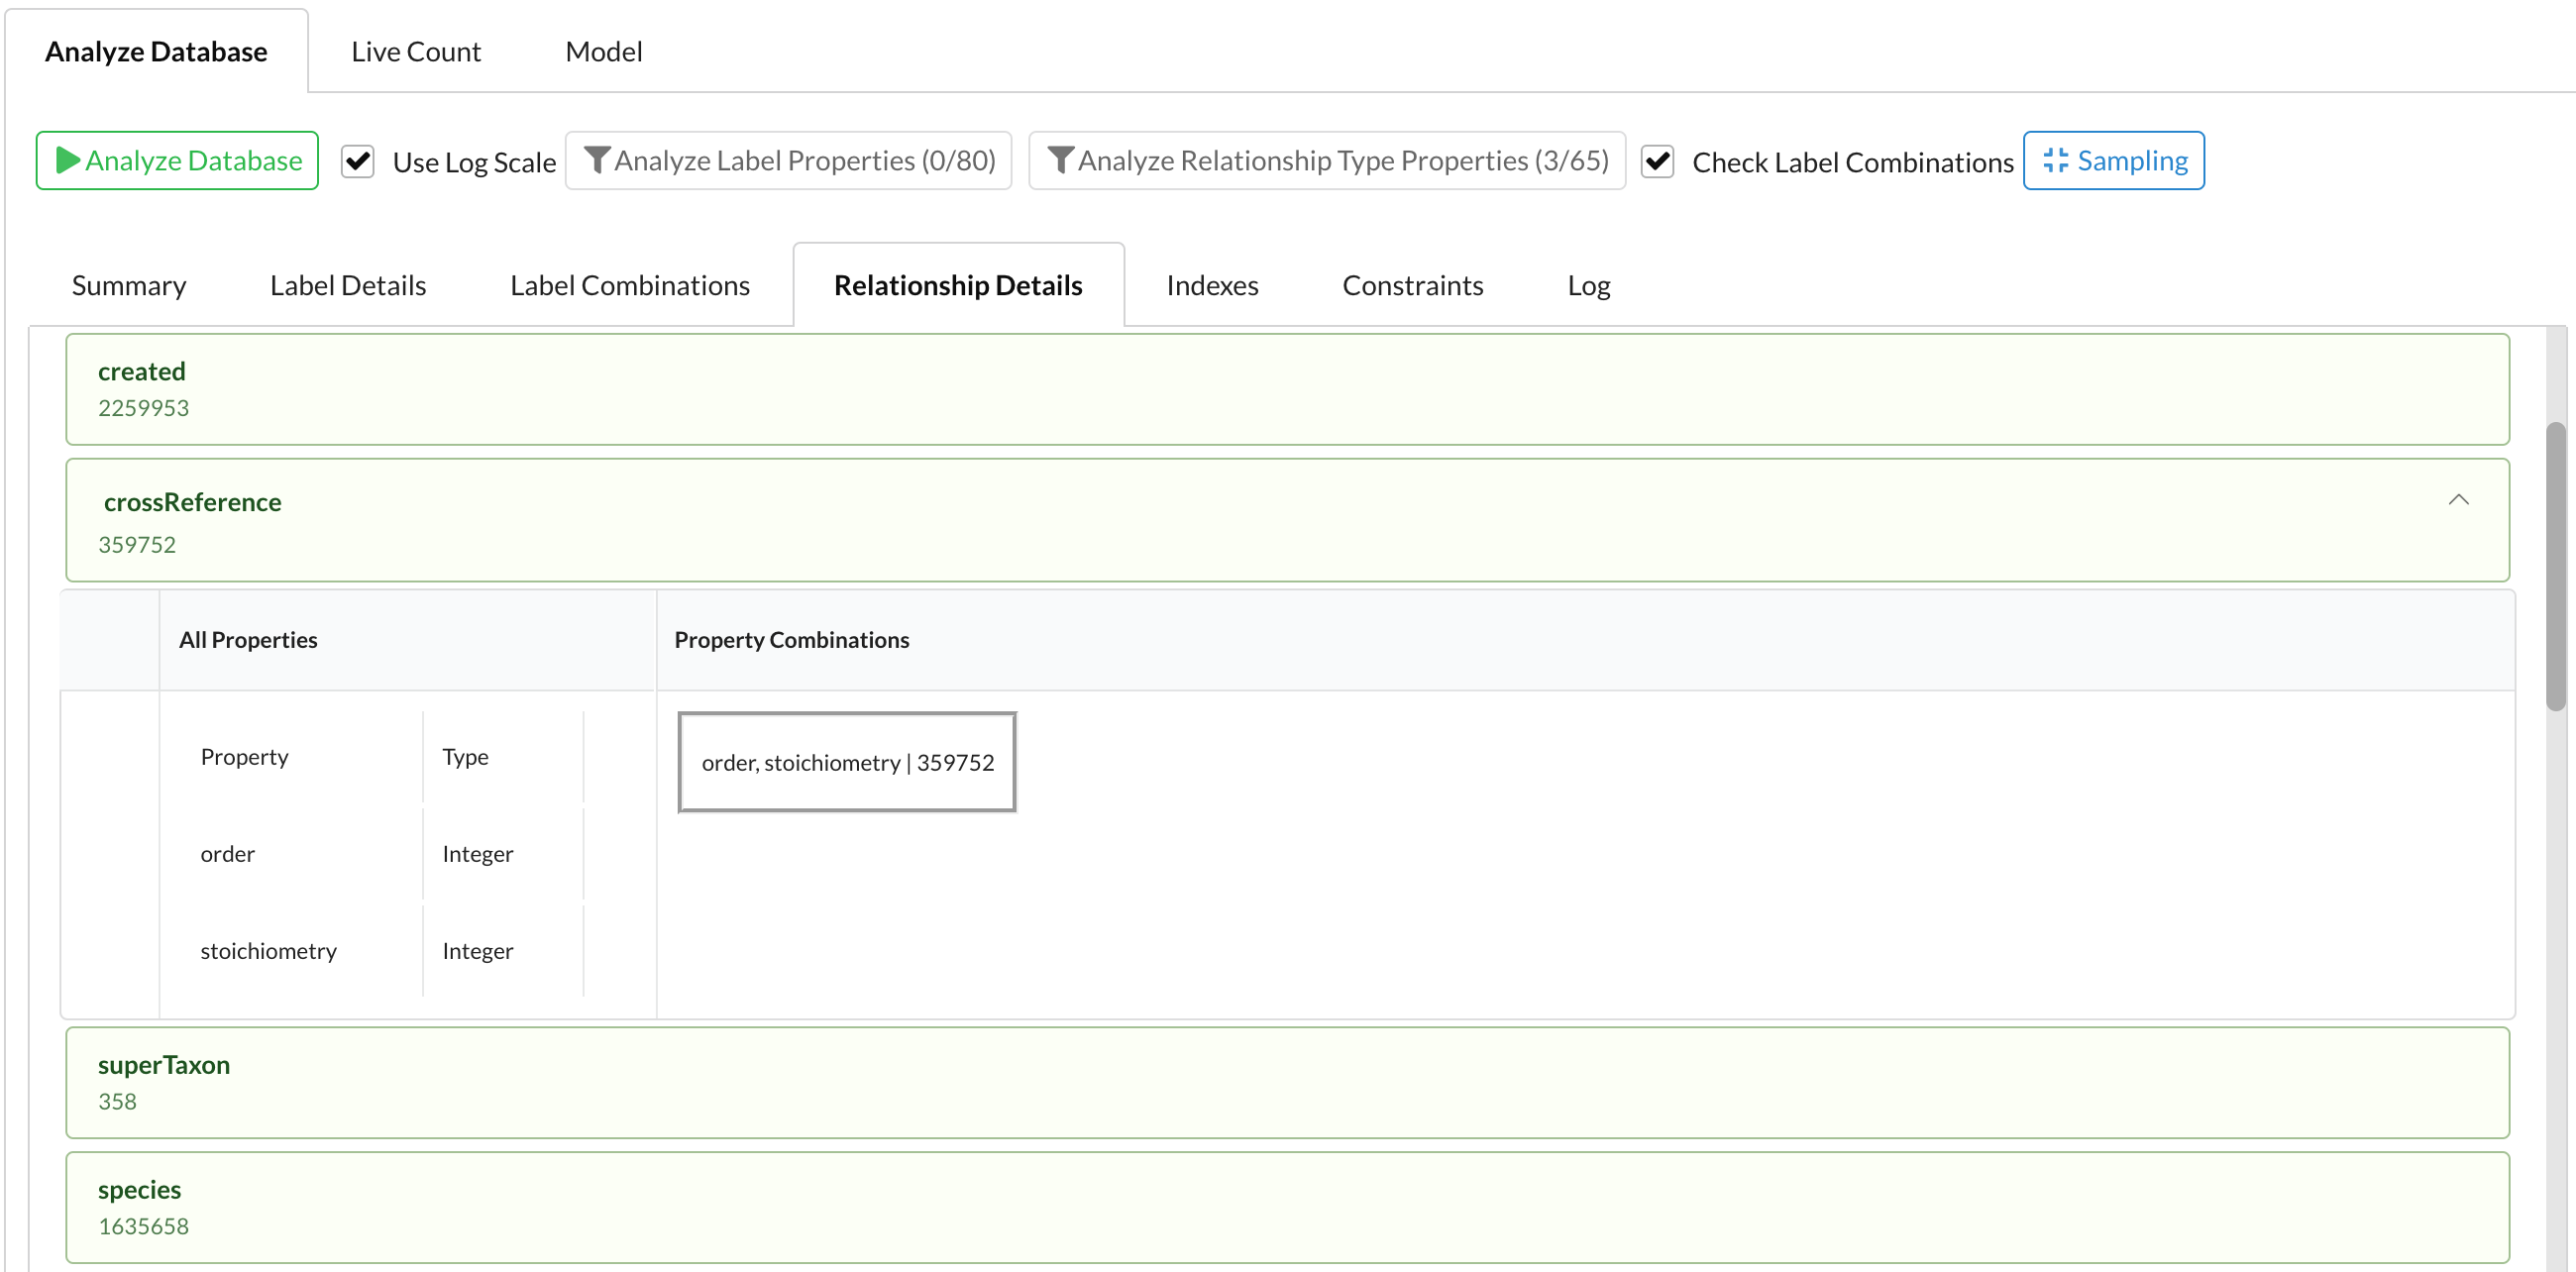Click the created count 2259953
Viewport: 2576px width, 1272px height.
(143, 408)
